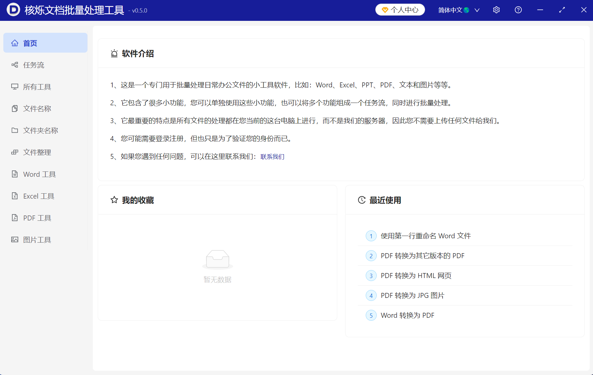Open PDF 转换为 HTML 网页 recent item
The height and width of the screenshot is (375, 593).
(416, 275)
